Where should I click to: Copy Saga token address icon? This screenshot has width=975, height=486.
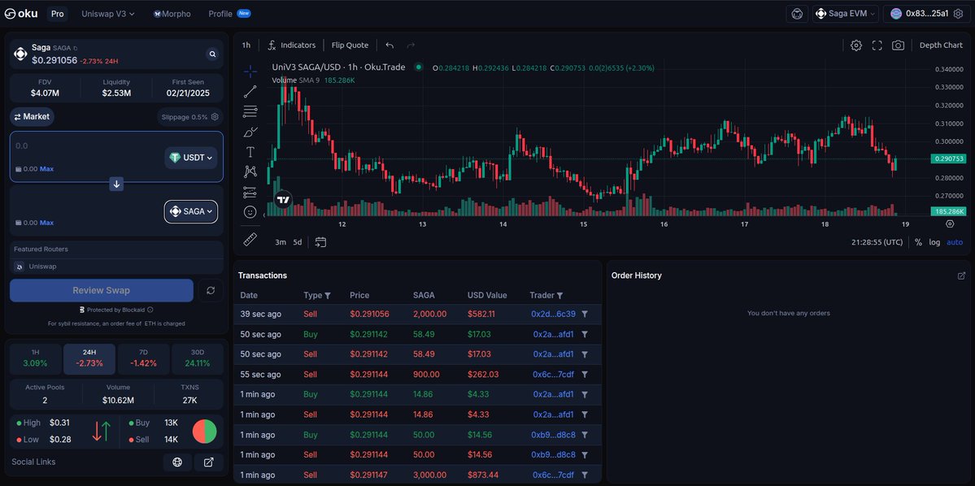click(76, 48)
